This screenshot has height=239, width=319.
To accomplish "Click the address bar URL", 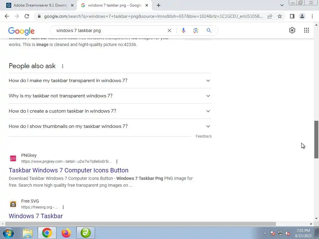I will click(153, 16).
